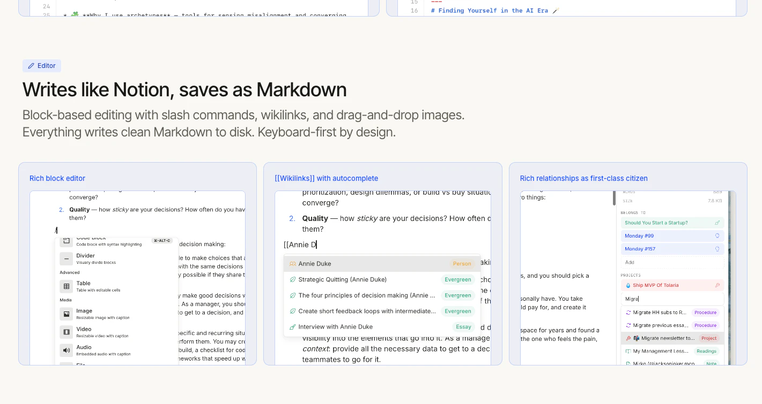The height and width of the screenshot is (404, 762).
Task: Open Ship MVP Of Tolaria project link
Action: (x=672, y=285)
